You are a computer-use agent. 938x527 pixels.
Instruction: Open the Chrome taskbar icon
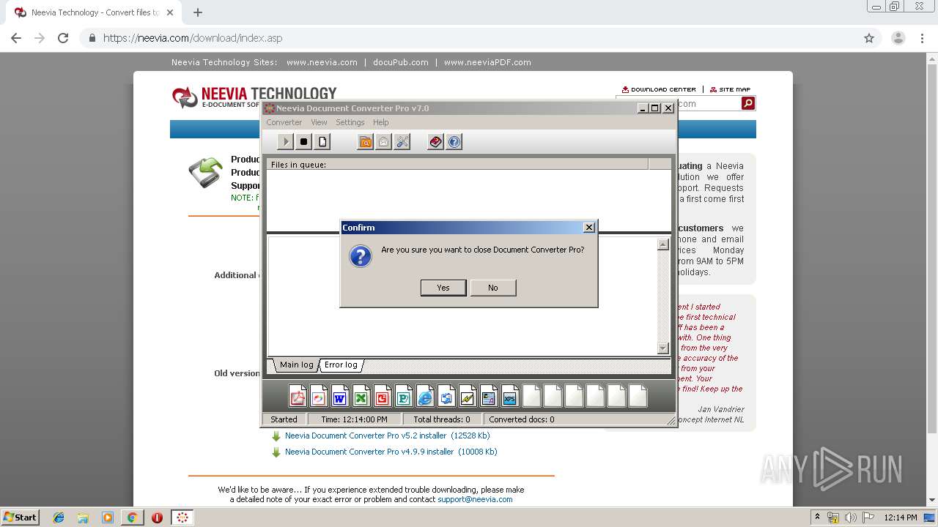[x=132, y=517]
